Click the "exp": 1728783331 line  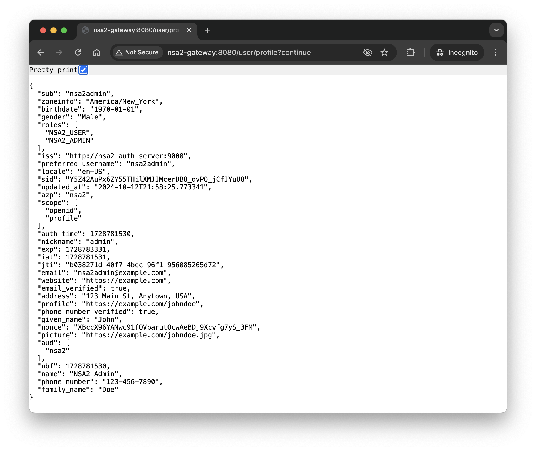coord(73,249)
